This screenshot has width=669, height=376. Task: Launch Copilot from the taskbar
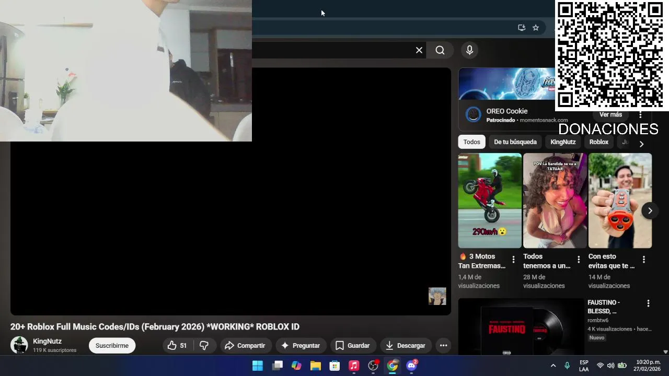pyautogui.click(x=296, y=366)
